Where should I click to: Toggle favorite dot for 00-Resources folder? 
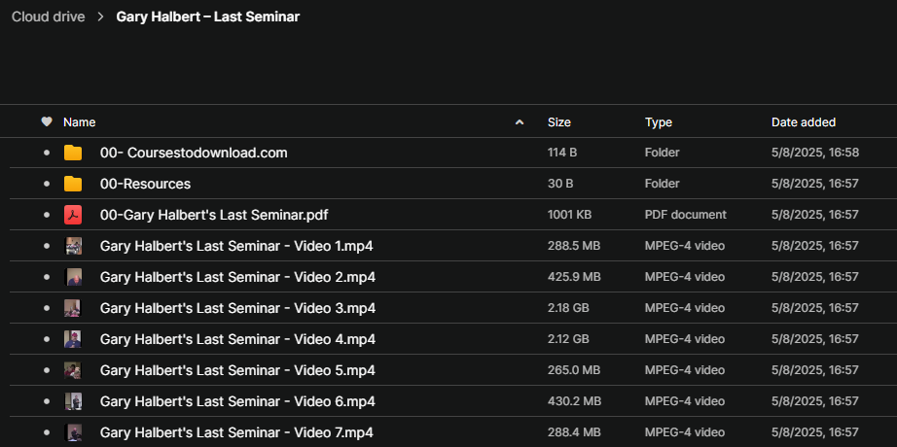pyautogui.click(x=46, y=184)
